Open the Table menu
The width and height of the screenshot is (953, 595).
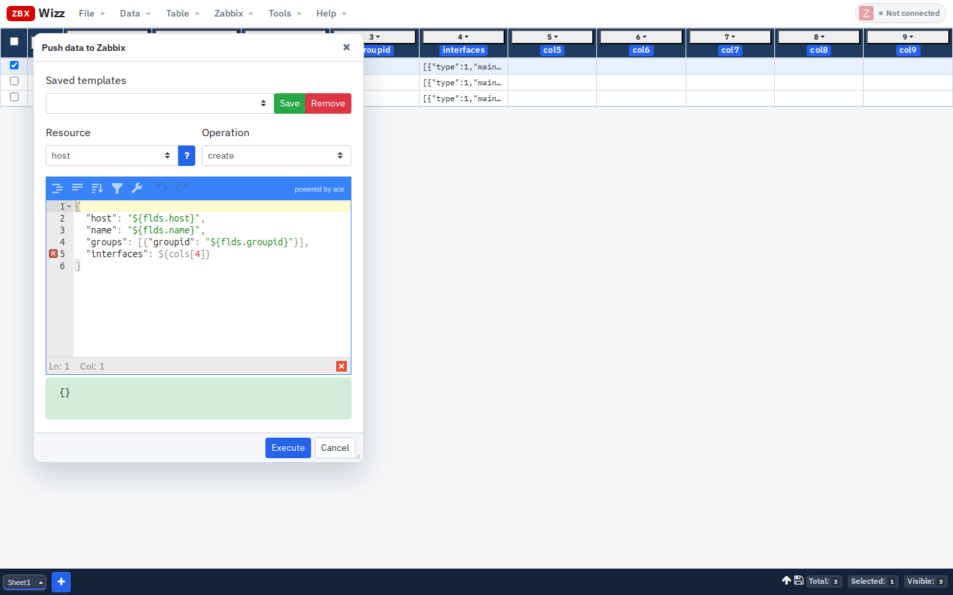pyautogui.click(x=183, y=13)
